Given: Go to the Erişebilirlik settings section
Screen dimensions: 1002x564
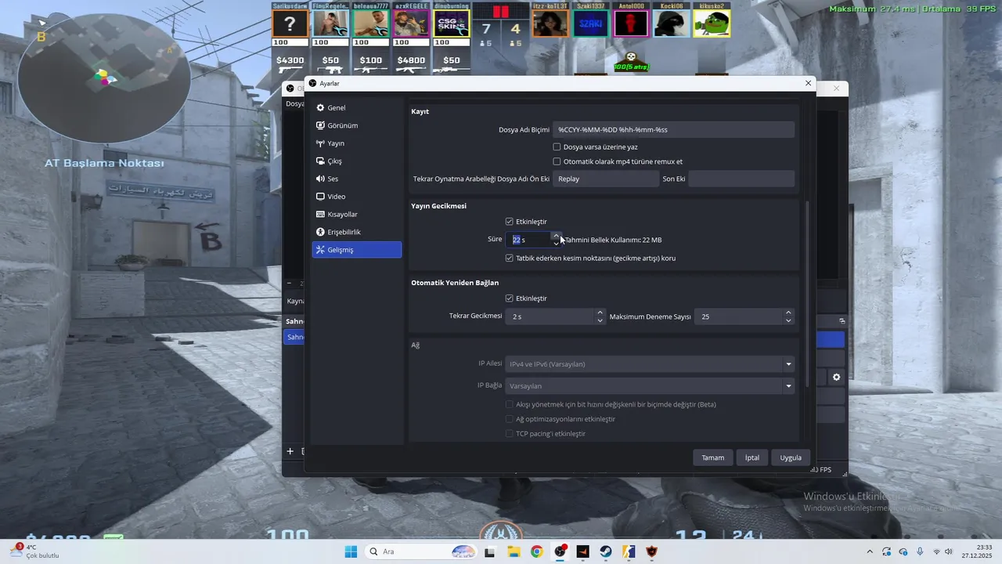Looking at the screenshot, I should click(356, 232).
